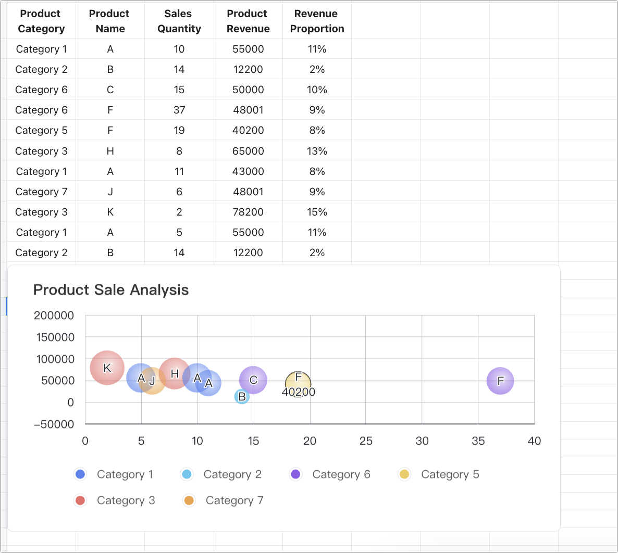Select the Category 5 yellow legend marker
Screen dimensions: 618x553
(x=404, y=474)
